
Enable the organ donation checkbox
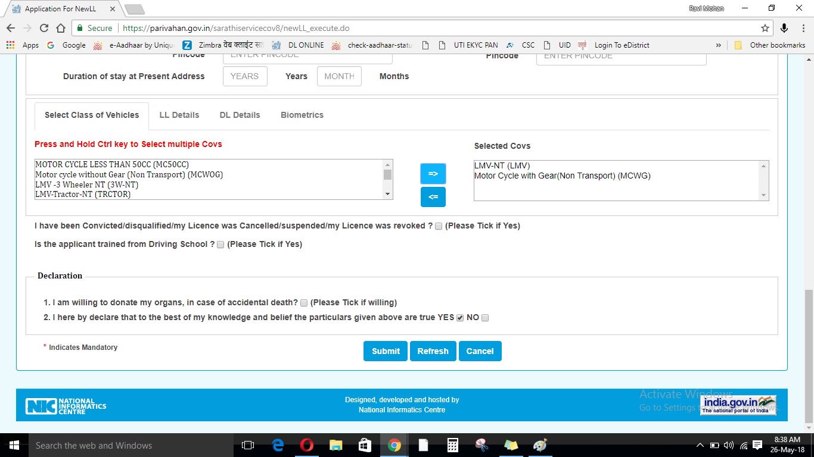tap(304, 303)
